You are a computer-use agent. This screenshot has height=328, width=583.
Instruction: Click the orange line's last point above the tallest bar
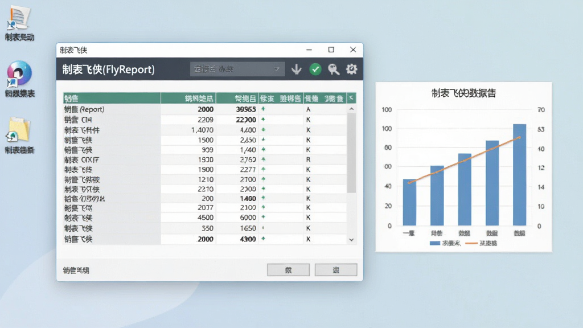point(519,138)
